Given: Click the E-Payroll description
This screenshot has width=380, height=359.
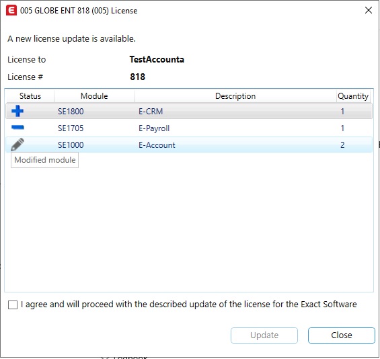Looking at the screenshot, I should click(x=154, y=128).
